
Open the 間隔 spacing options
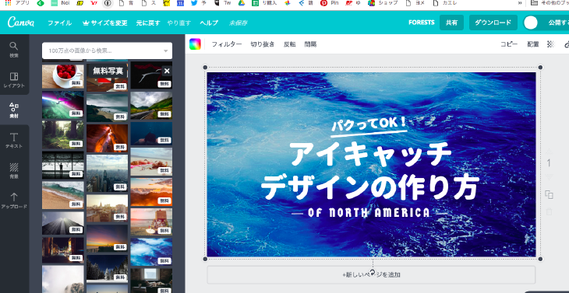tap(311, 44)
